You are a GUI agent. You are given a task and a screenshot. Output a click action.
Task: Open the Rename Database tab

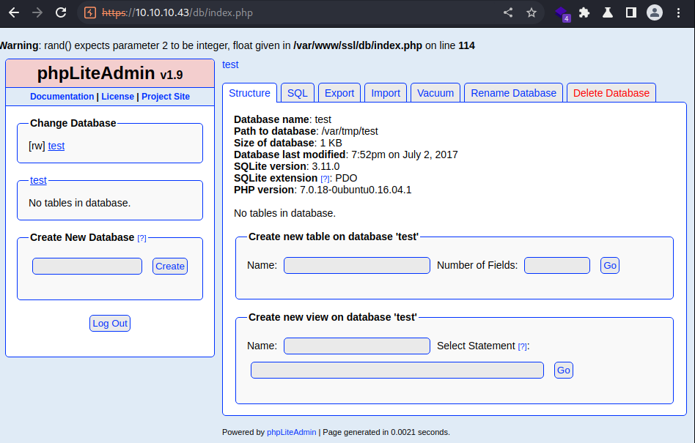coord(513,93)
